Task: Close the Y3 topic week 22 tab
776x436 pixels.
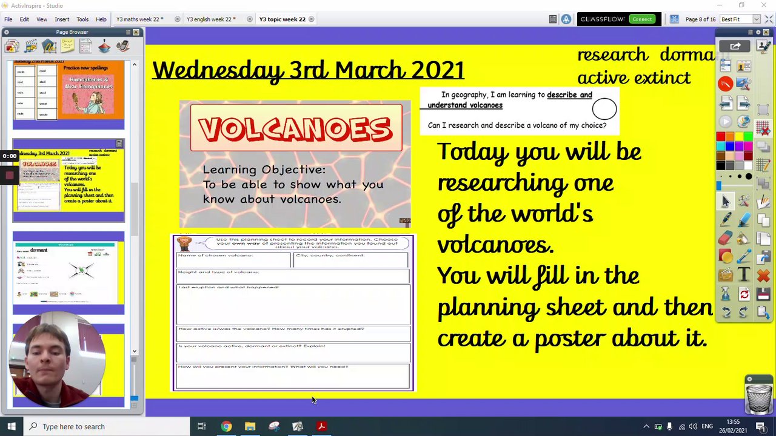Action: 311,19
